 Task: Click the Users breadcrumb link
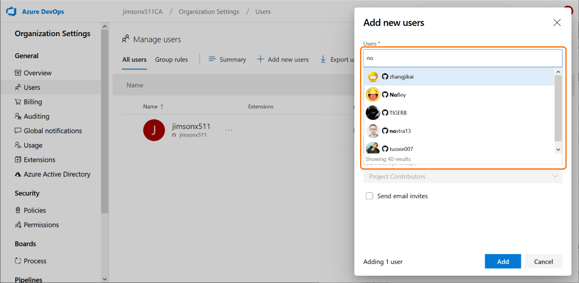pos(263,12)
